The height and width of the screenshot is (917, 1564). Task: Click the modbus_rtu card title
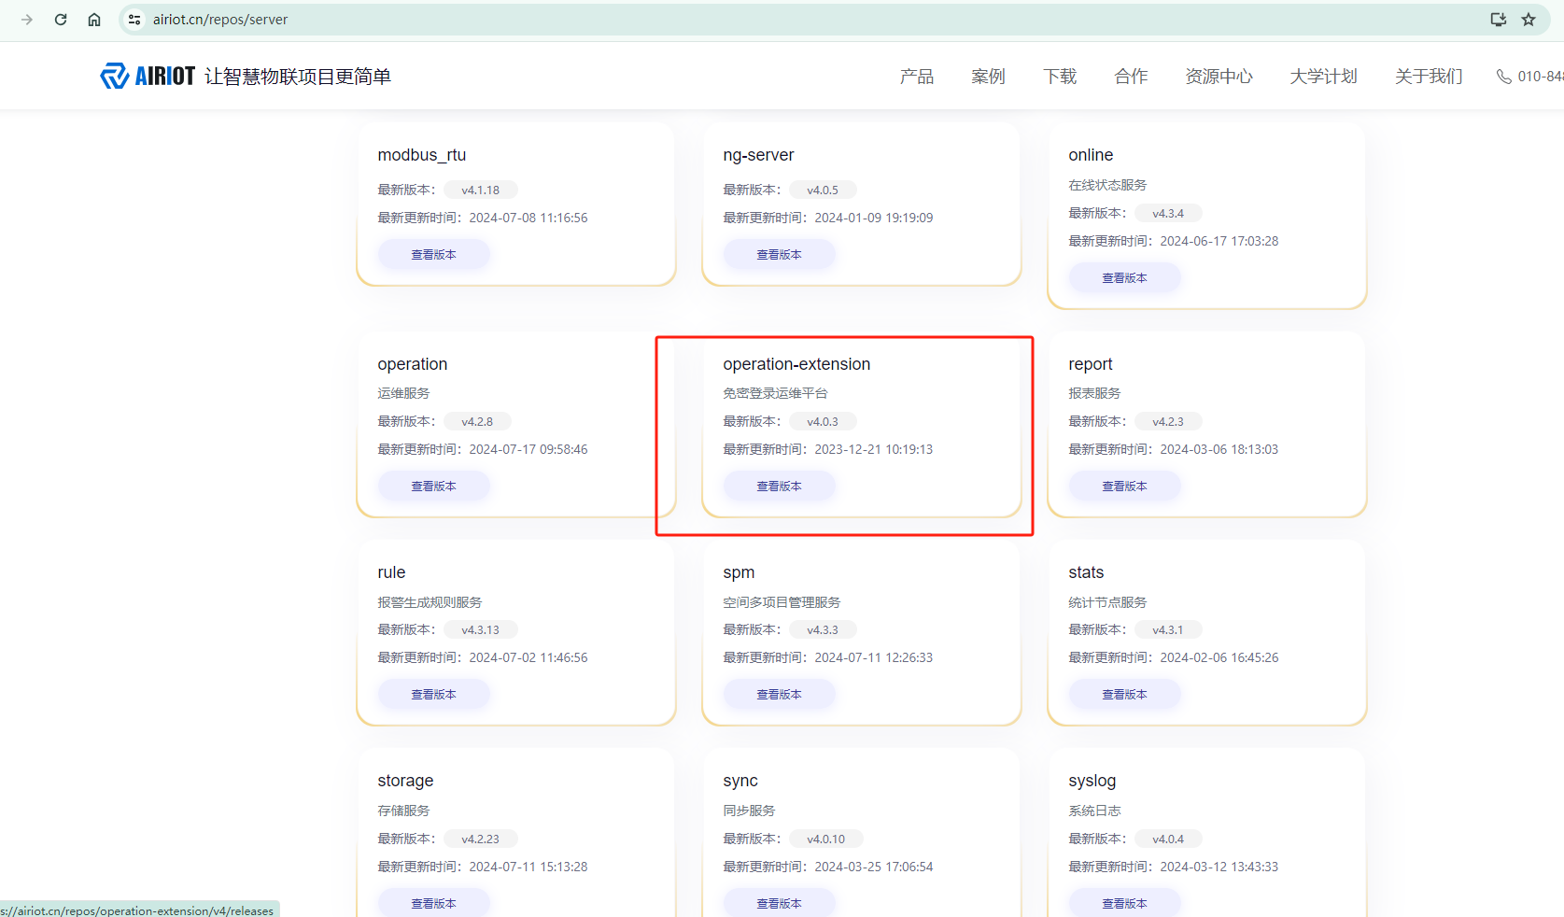[422, 155]
